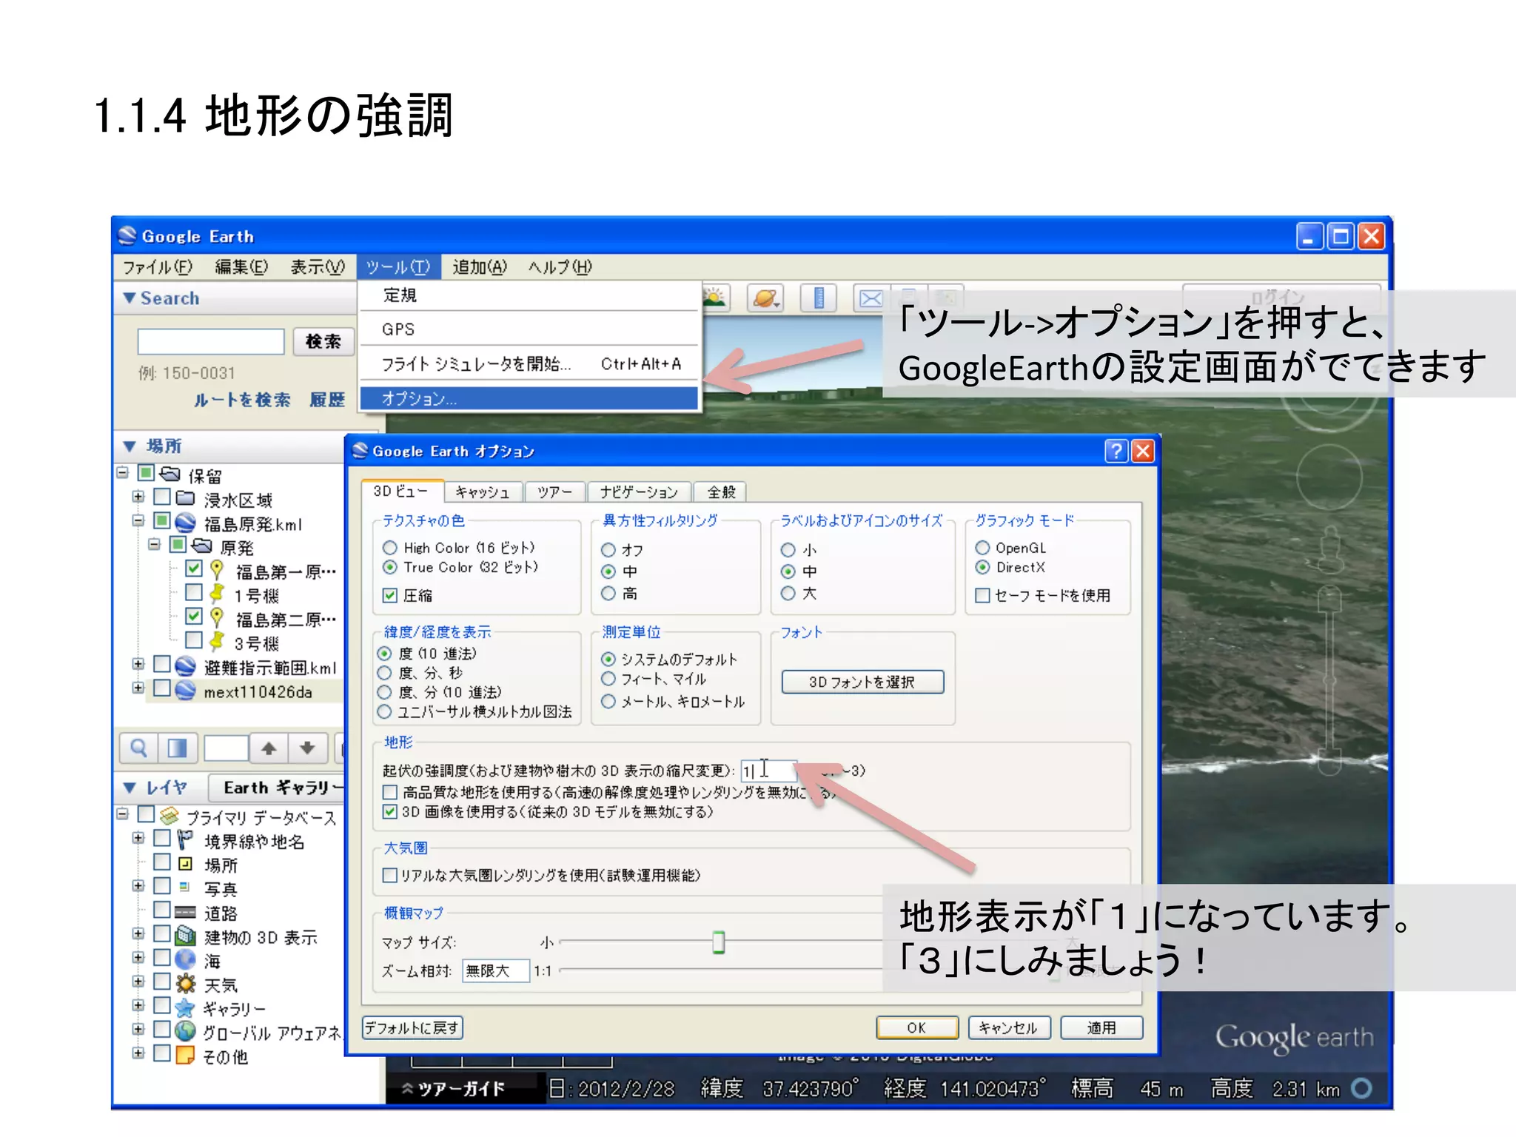Click the Search text field
The width and height of the screenshot is (1516, 1137).
[211, 342]
